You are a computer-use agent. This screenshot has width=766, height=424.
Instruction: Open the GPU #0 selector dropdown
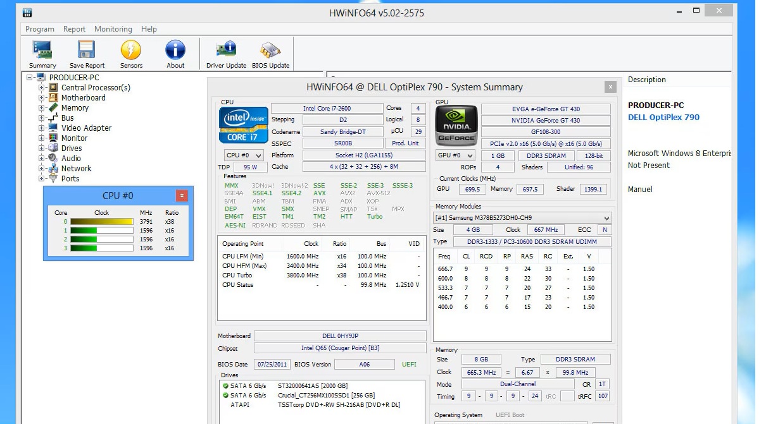tap(456, 155)
